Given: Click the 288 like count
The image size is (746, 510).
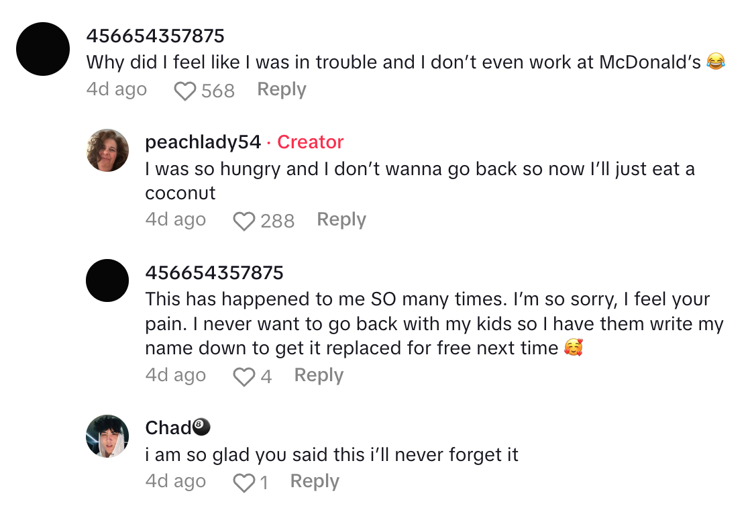Looking at the screenshot, I should [277, 221].
